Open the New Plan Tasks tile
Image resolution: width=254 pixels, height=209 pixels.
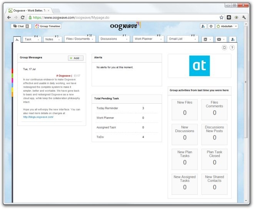coord(185,159)
